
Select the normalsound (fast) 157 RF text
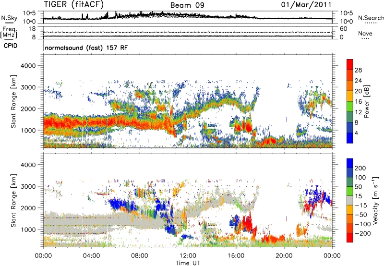pyautogui.click(x=86, y=48)
